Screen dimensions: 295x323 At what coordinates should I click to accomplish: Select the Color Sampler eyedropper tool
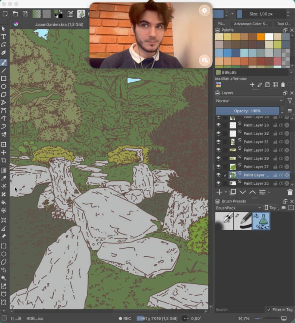click(4, 178)
